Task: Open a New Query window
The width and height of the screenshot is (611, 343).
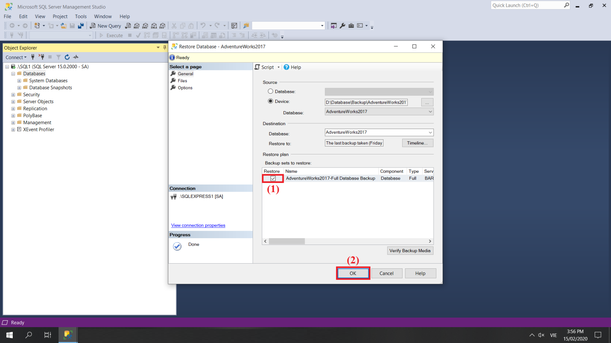Action: pos(105,25)
